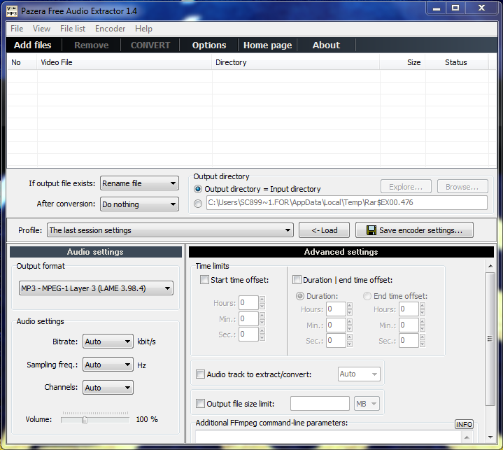Click the End time offset Sec. field
503x450 pixels.
(x=409, y=341)
